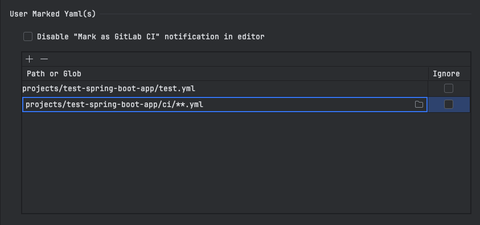Sort by the Path or Glob column header
480x225 pixels.
(x=54, y=74)
